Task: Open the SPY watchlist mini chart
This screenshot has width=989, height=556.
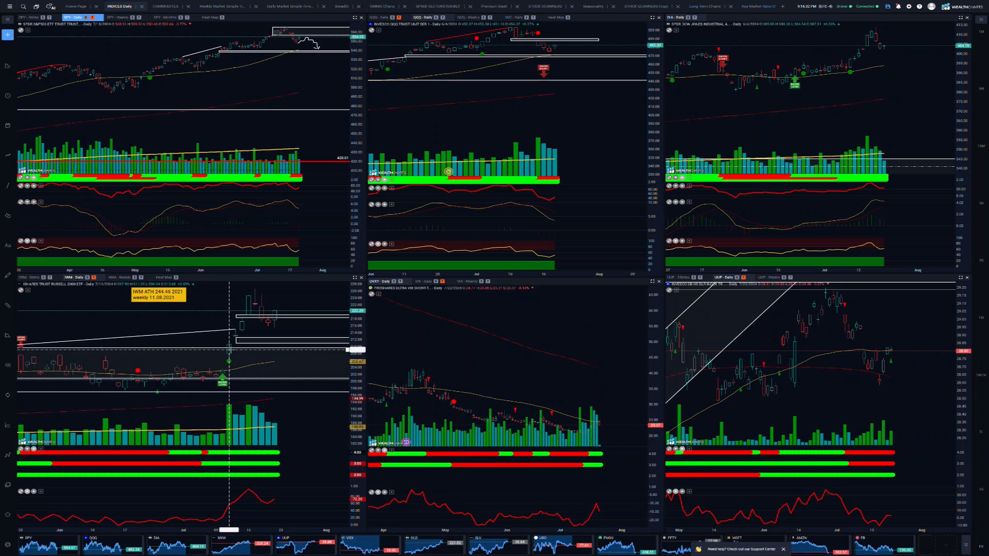Action: click(x=48, y=545)
